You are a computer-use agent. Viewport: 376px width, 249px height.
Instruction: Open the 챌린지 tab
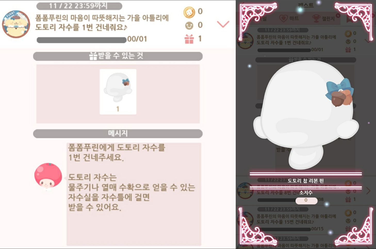(x=323, y=18)
